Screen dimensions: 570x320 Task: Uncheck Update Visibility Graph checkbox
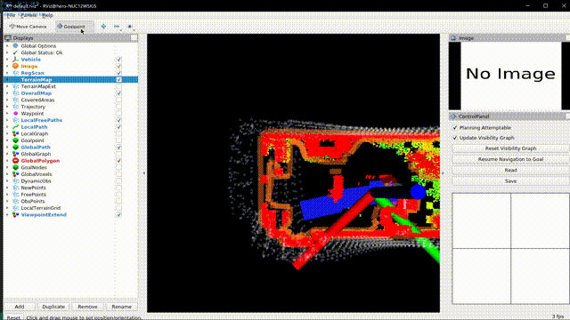tap(455, 138)
